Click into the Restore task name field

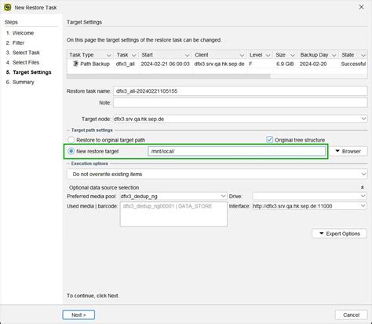coord(240,91)
